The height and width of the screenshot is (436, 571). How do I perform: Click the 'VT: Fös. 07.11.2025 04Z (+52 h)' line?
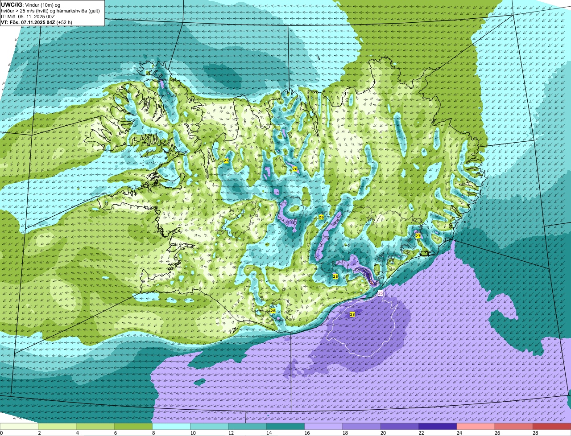click(37, 22)
